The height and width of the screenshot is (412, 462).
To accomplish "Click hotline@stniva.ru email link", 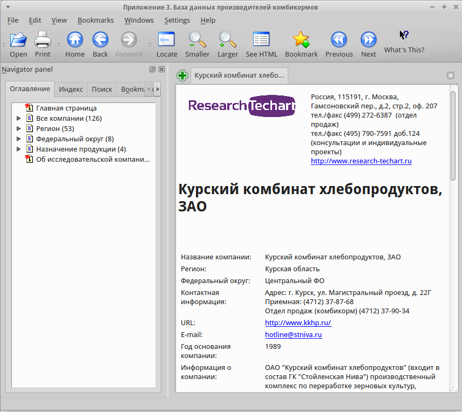I will tap(293, 335).
